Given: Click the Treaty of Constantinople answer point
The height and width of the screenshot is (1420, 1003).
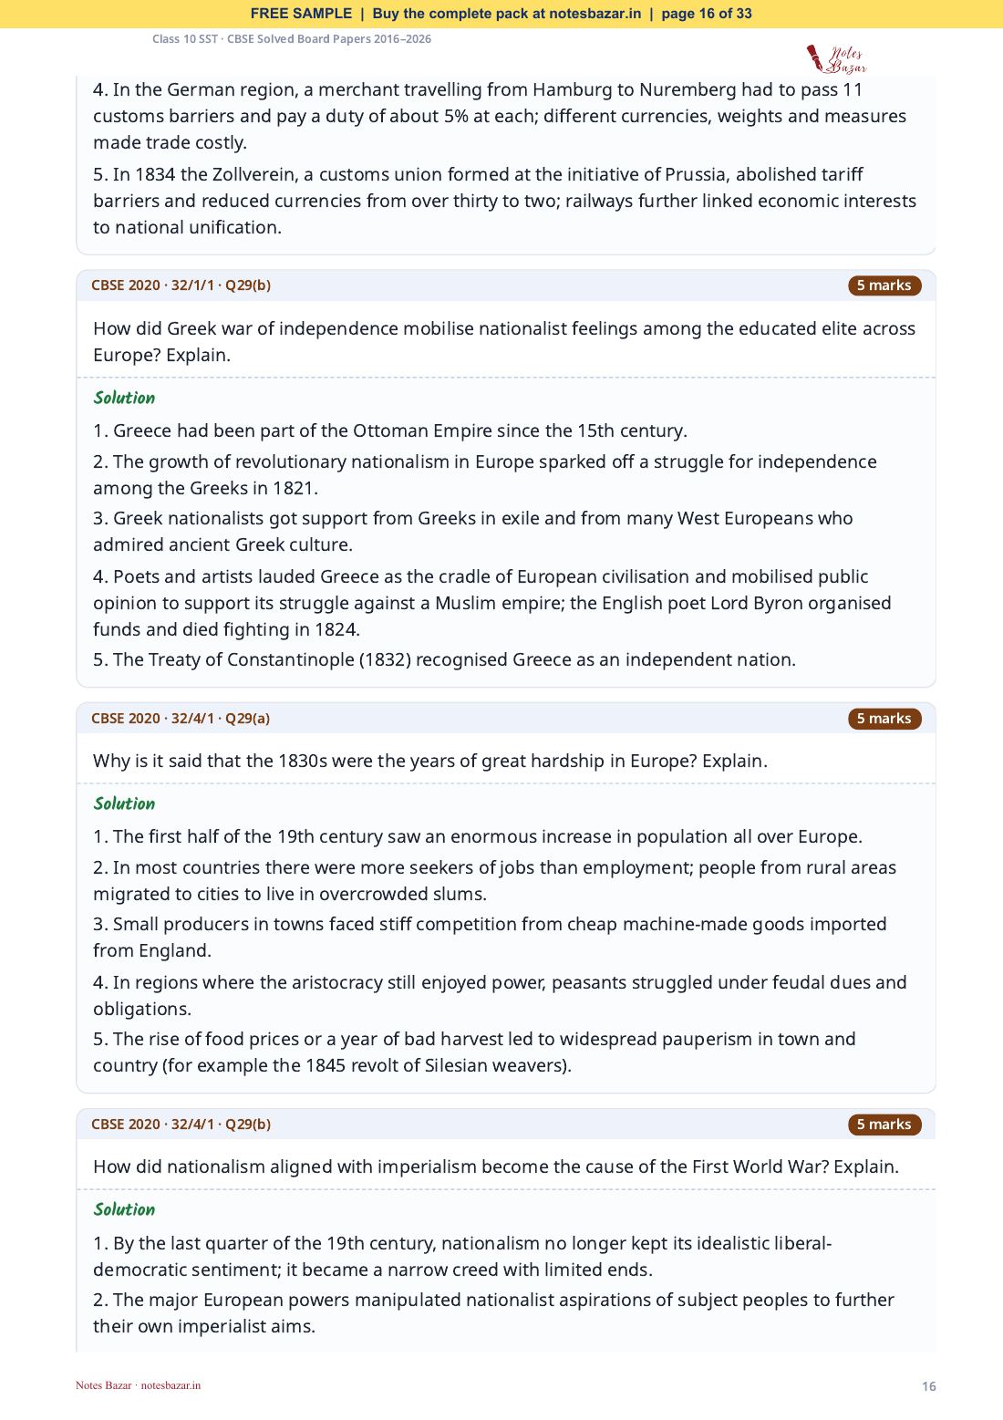Looking at the screenshot, I should [x=444, y=659].
